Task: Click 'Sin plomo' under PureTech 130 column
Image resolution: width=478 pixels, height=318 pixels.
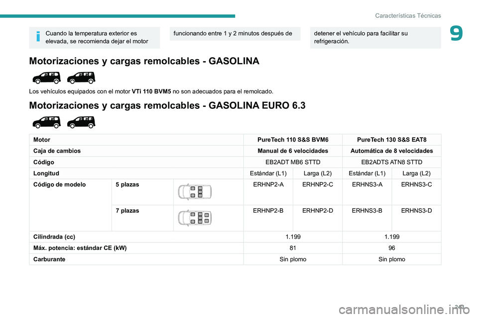Action: click(392, 259)
